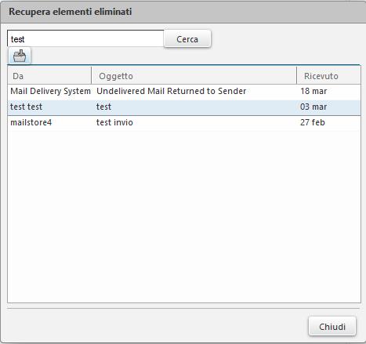Click the empty area of the message list
366x344 pixels.
point(184,217)
